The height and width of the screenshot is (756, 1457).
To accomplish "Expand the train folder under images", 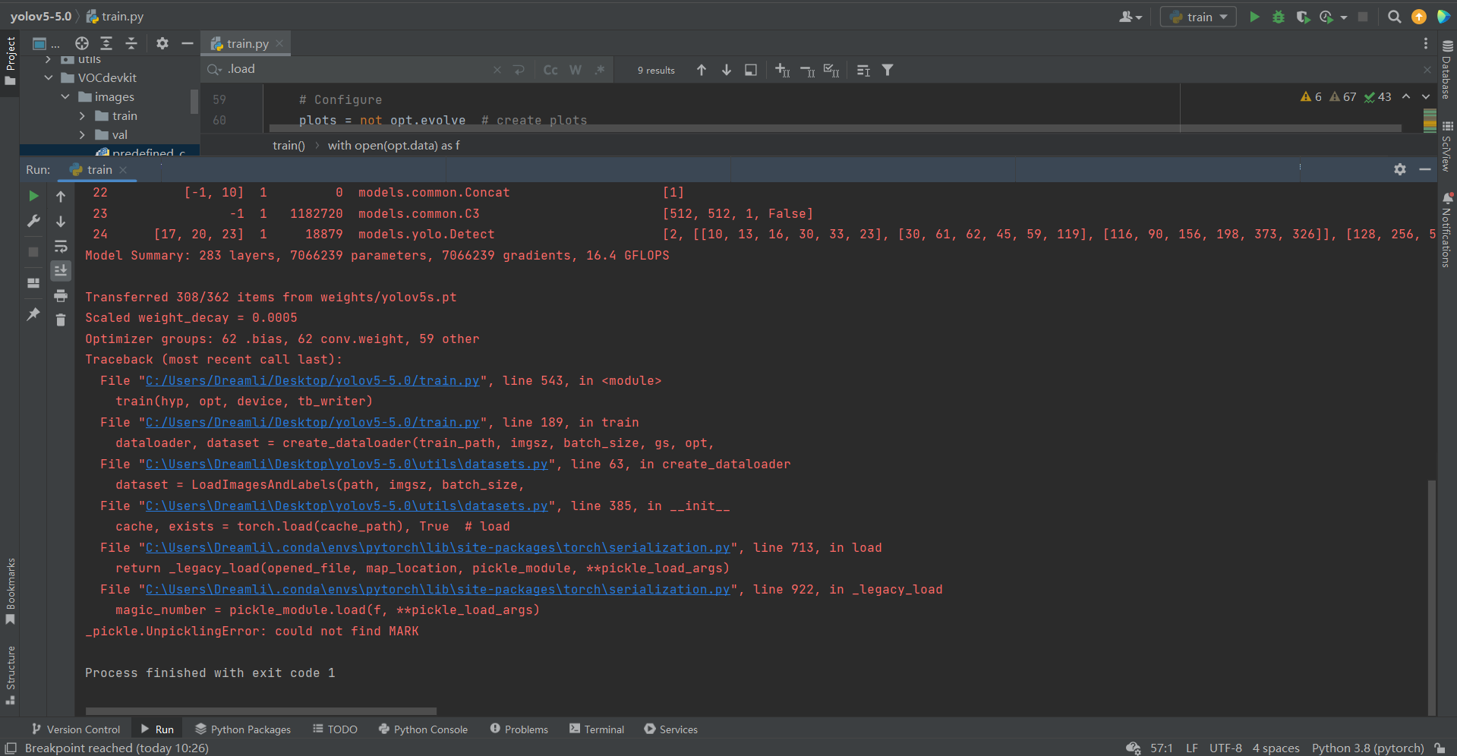I will pos(83,115).
